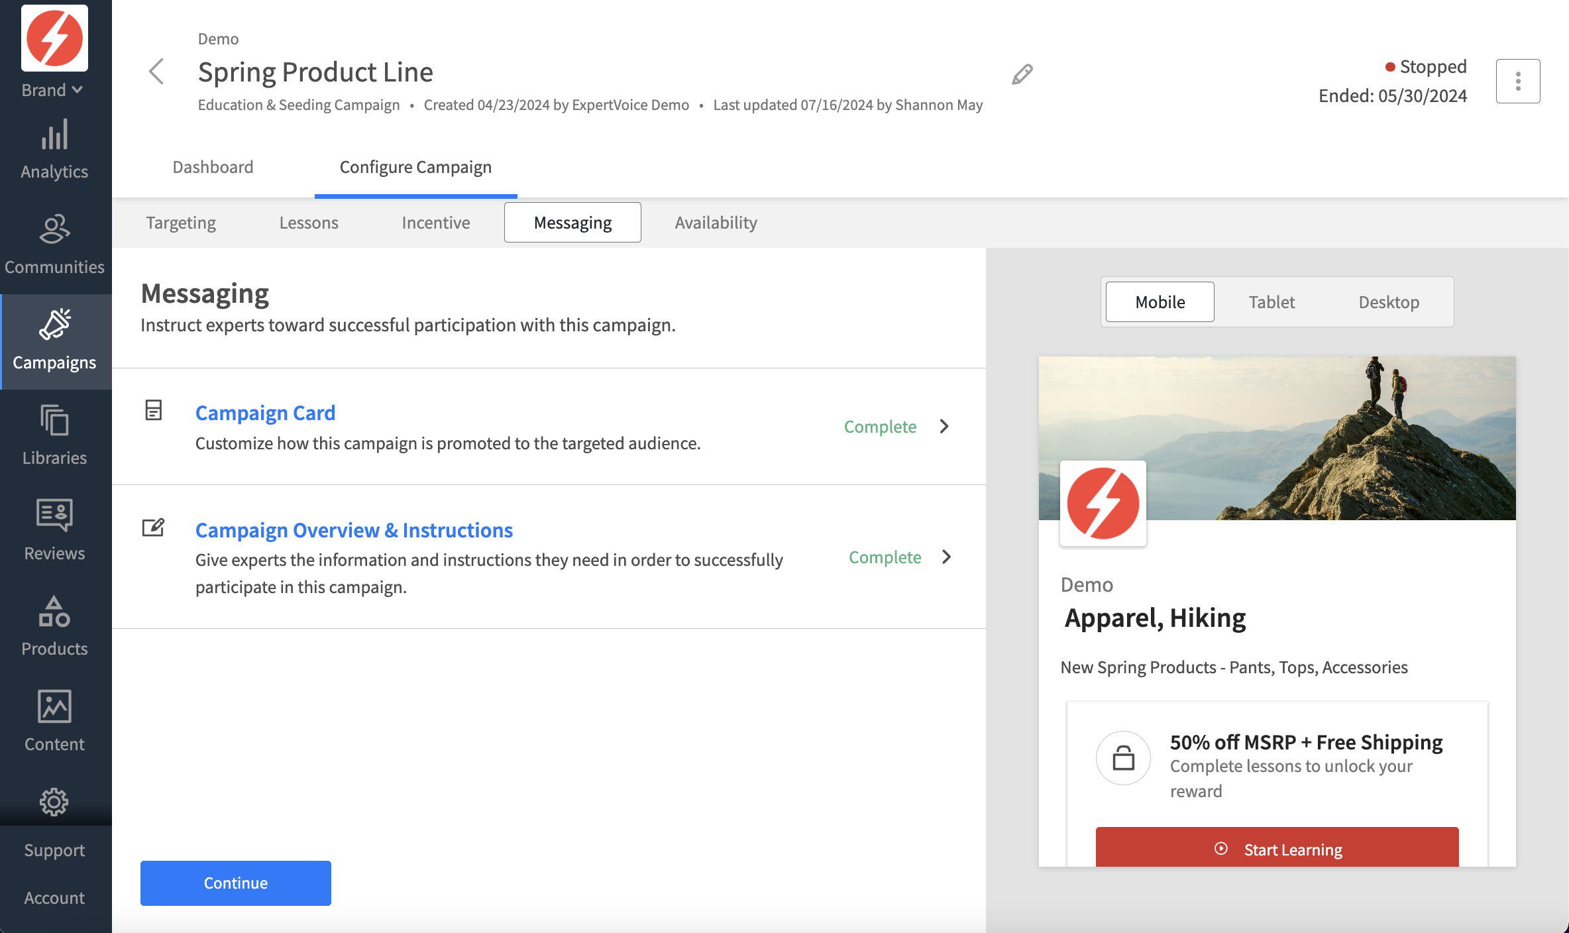The image size is (1569, 933).
Task: Expand the Brand dropdown
Action: [52, 89]
